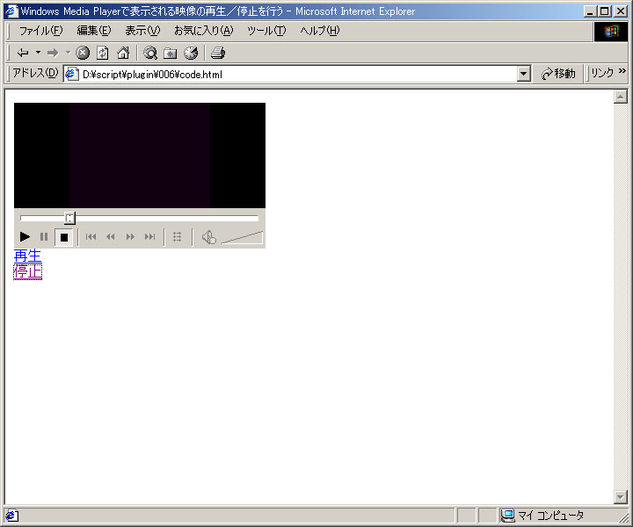Click the media player Stop button

[64, 237]
